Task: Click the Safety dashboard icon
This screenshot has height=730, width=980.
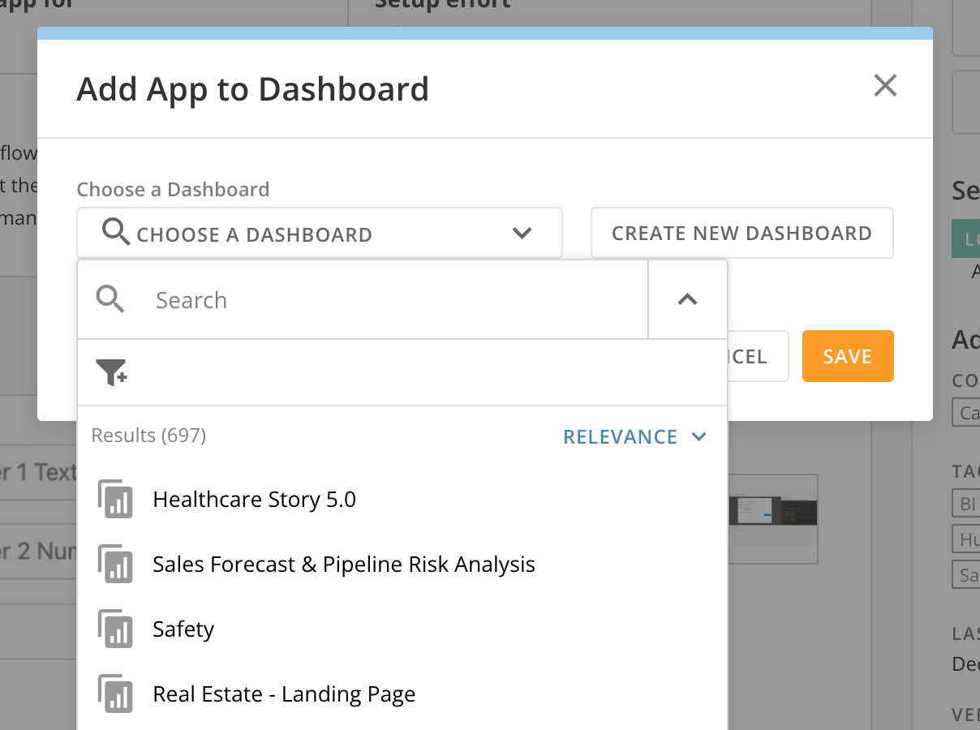Action: coord(115,629)
